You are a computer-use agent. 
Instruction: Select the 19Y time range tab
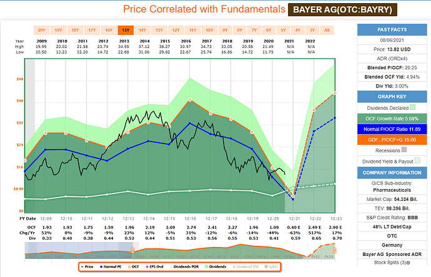point(58,30)
